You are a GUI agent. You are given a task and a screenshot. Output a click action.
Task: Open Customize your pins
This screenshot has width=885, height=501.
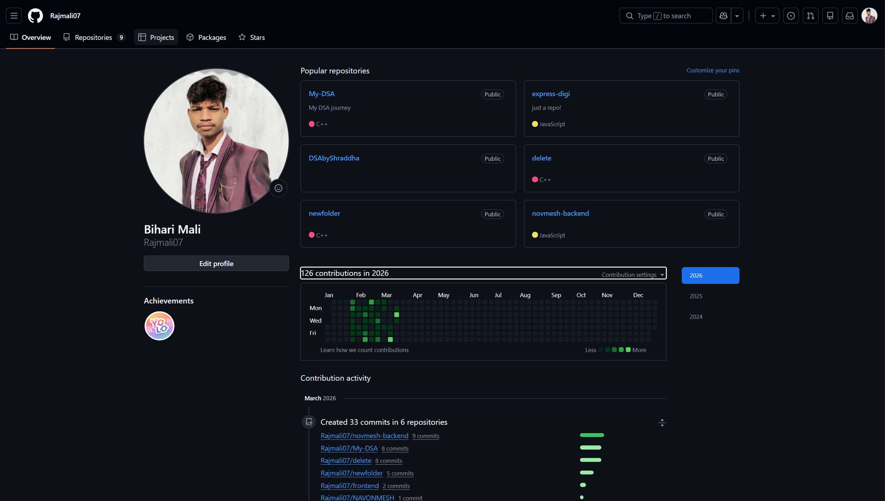pos(713,70)
